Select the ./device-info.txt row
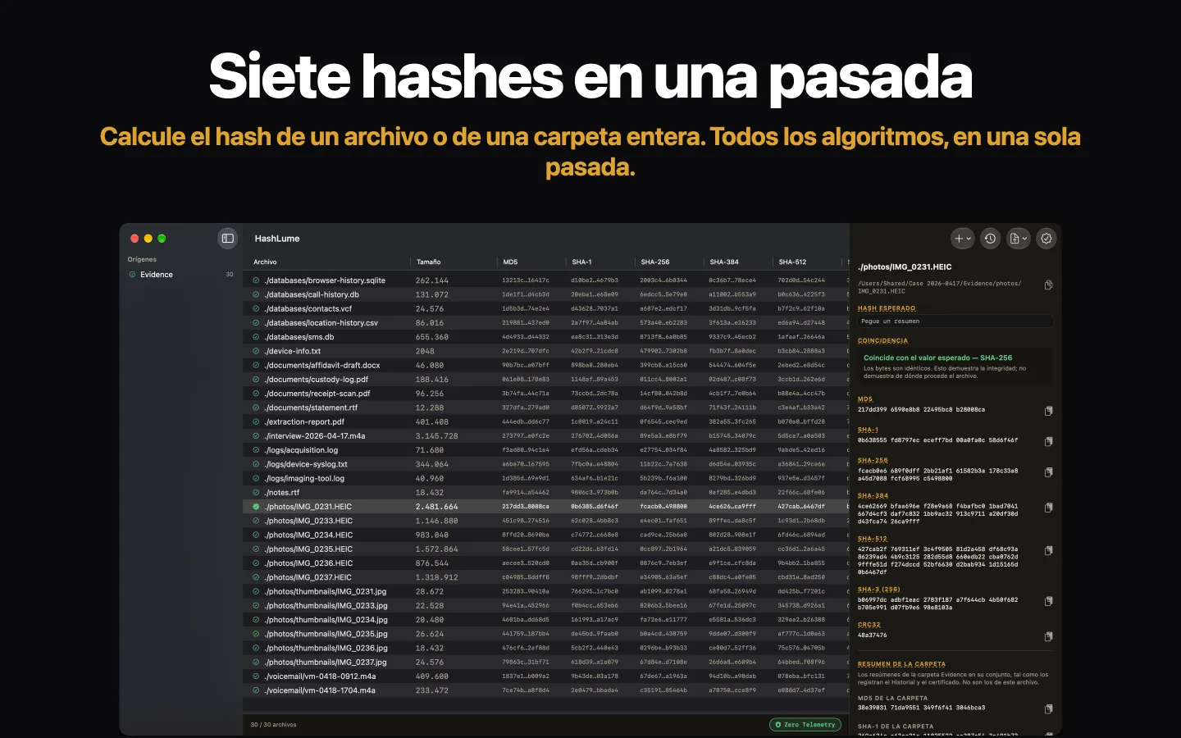 (x=546, y=351)
